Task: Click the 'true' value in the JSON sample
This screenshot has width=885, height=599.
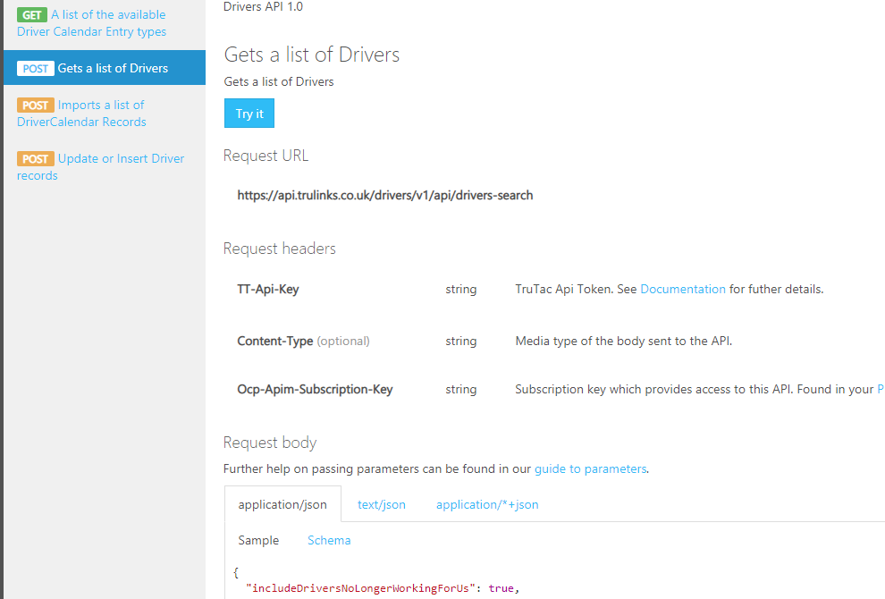Action: pos(501,588)
